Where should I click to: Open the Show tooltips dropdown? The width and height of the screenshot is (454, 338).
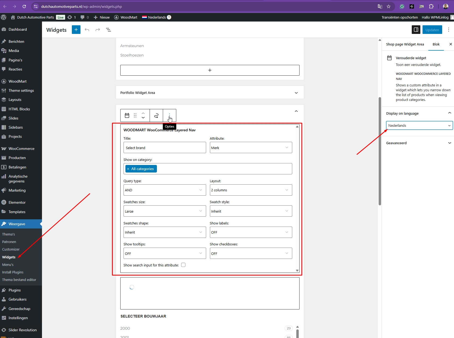click(165, 253)
